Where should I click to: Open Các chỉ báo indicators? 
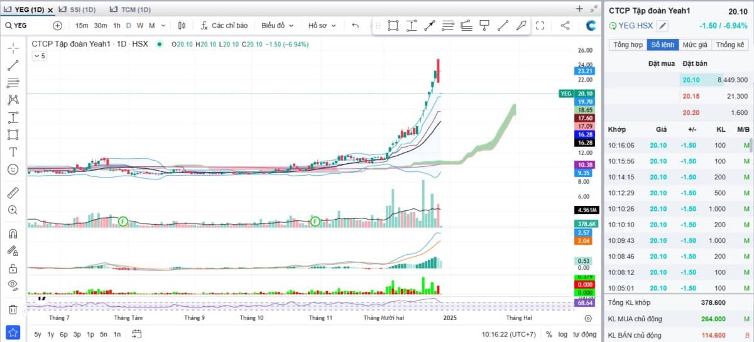[224, 26]
